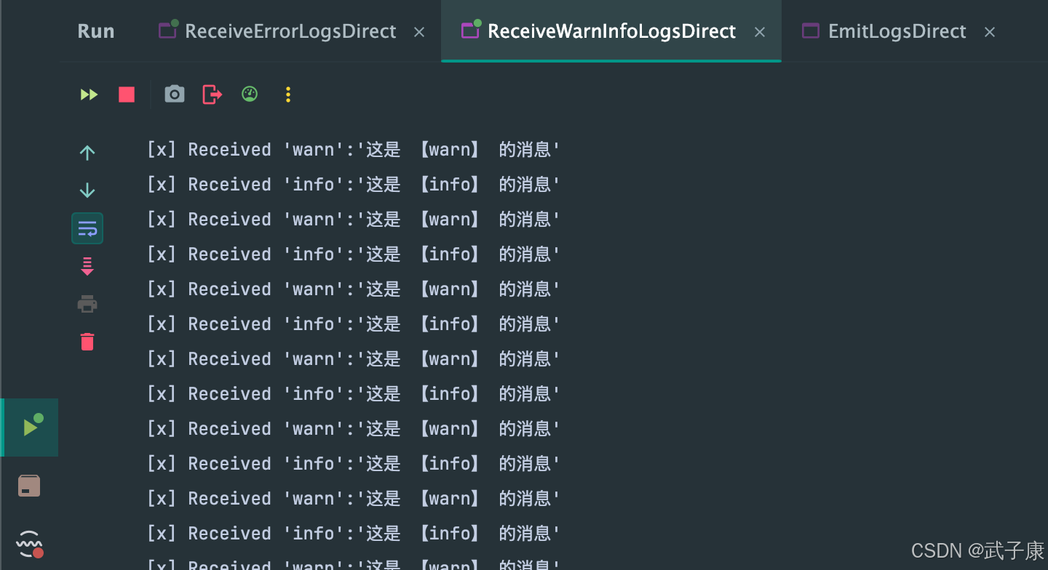Click the up arrow to scroll up
The width and height of the screenshot is (1048, 570).
pyautogui.click(x=87, y=153)
